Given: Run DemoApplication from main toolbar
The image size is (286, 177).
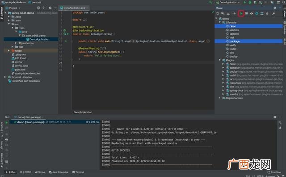Looking at the screenshot, I should point(245,2).
